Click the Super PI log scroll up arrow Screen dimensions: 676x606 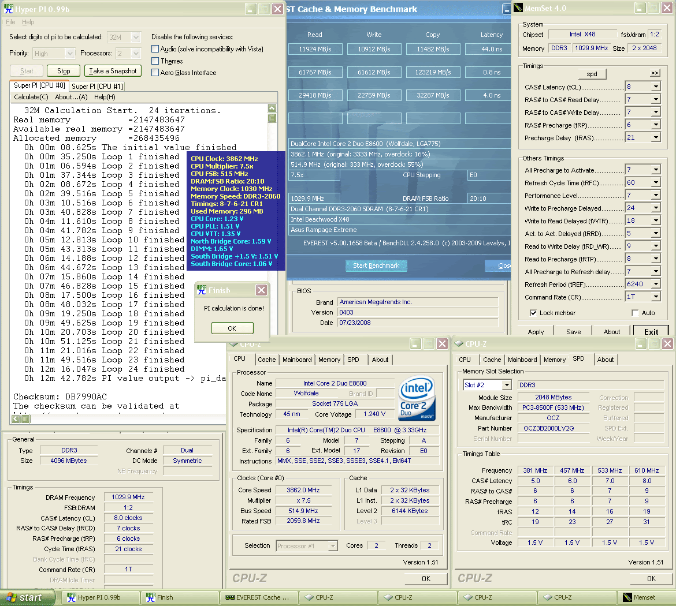pos(272,108)
